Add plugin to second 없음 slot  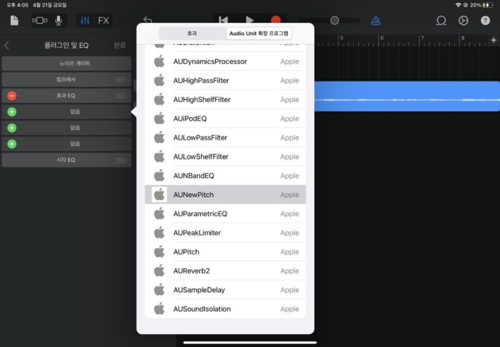(12, 128)
